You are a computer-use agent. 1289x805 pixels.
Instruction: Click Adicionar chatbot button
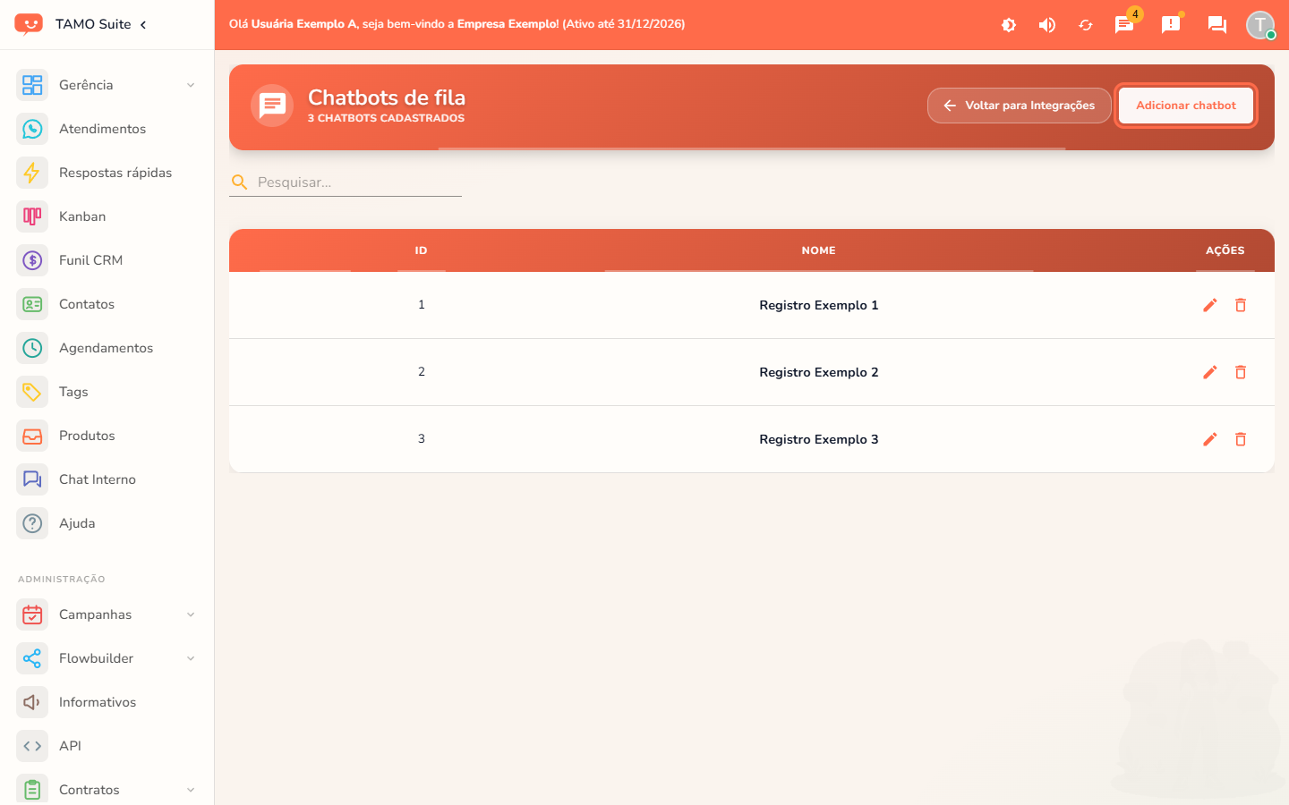click(1186, 106)
